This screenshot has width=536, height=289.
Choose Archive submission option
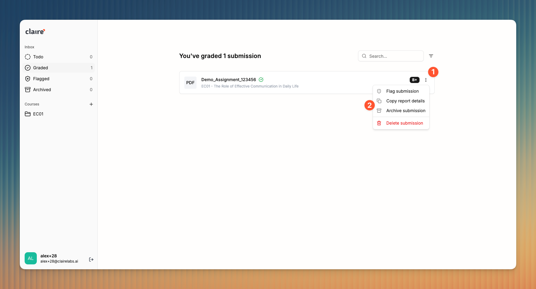pyautogui.click(x=401, y=111)
